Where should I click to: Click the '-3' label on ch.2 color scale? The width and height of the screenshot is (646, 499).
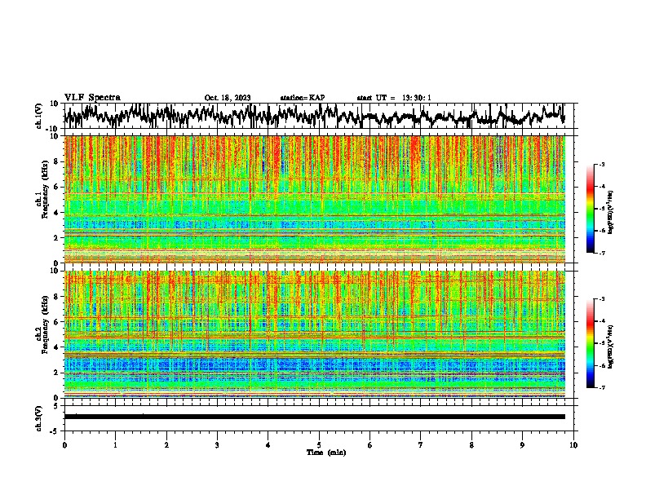pos(601,299)
